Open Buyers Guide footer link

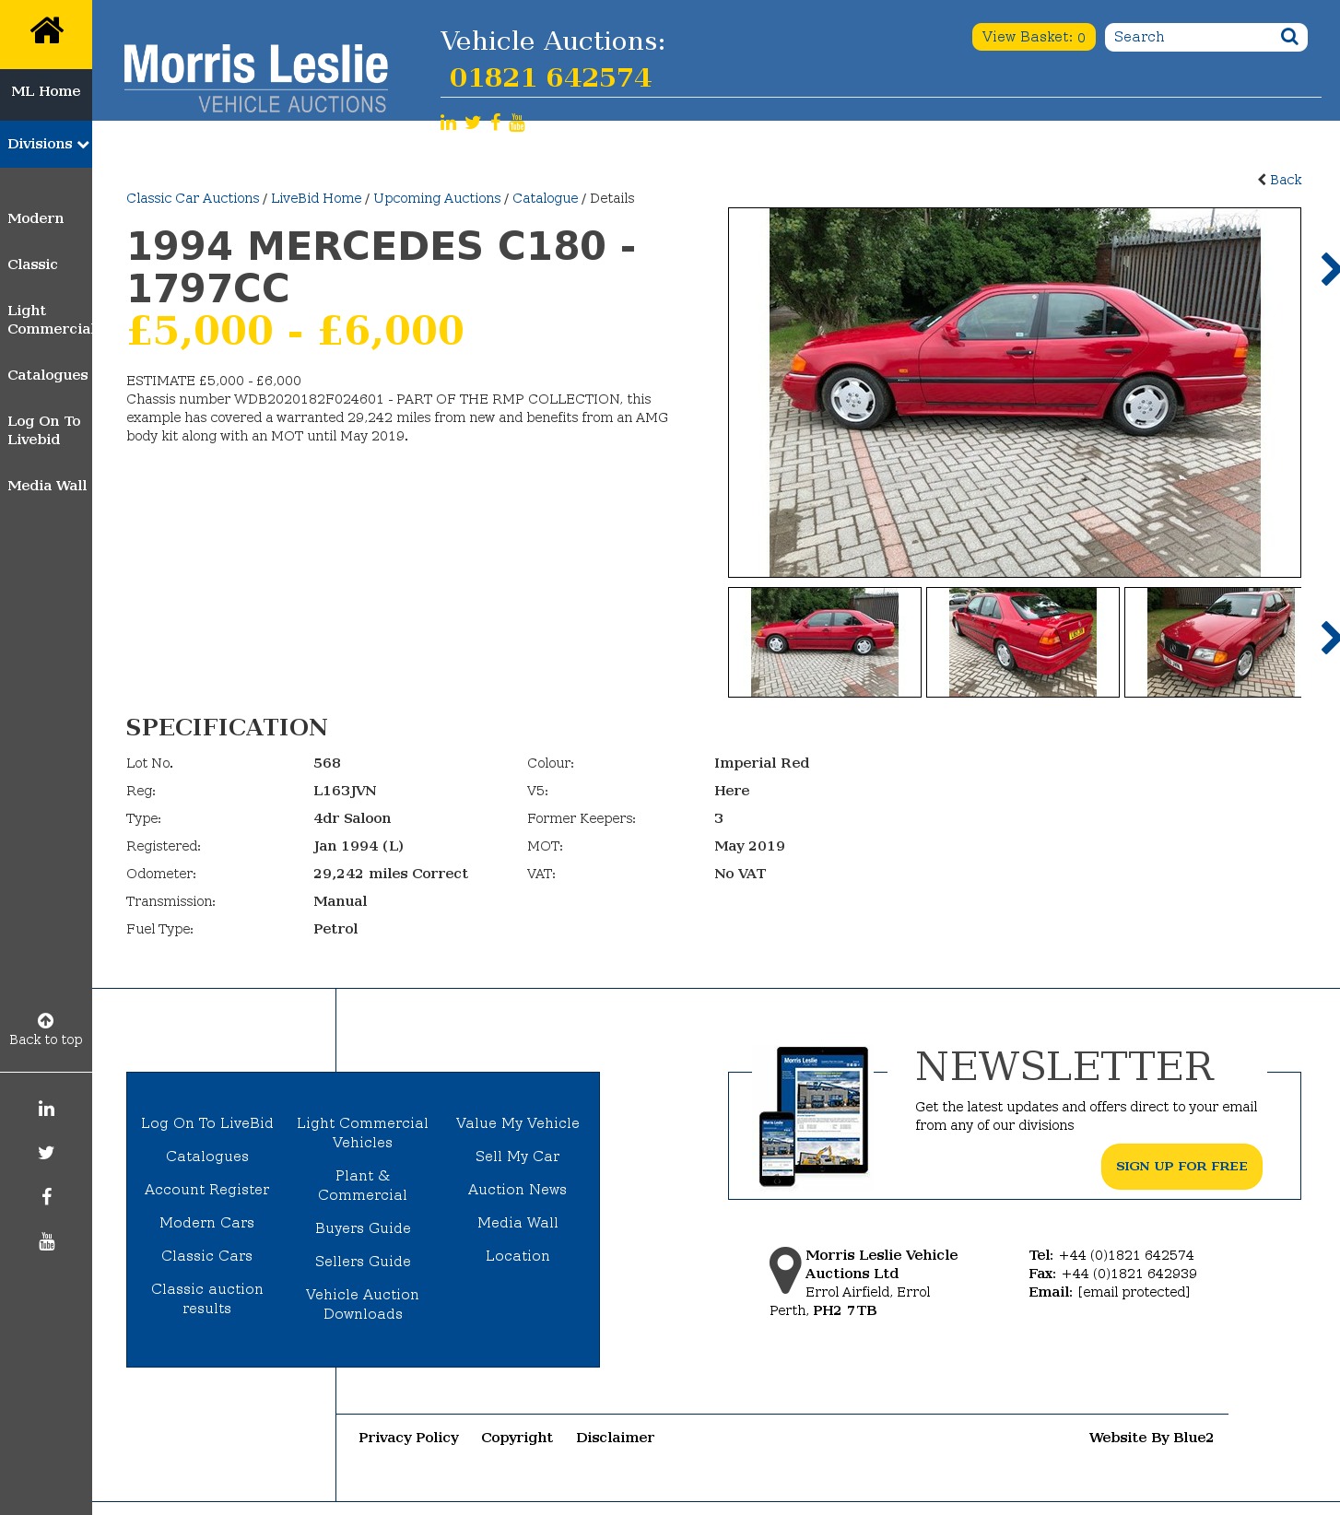(363, 1228)
